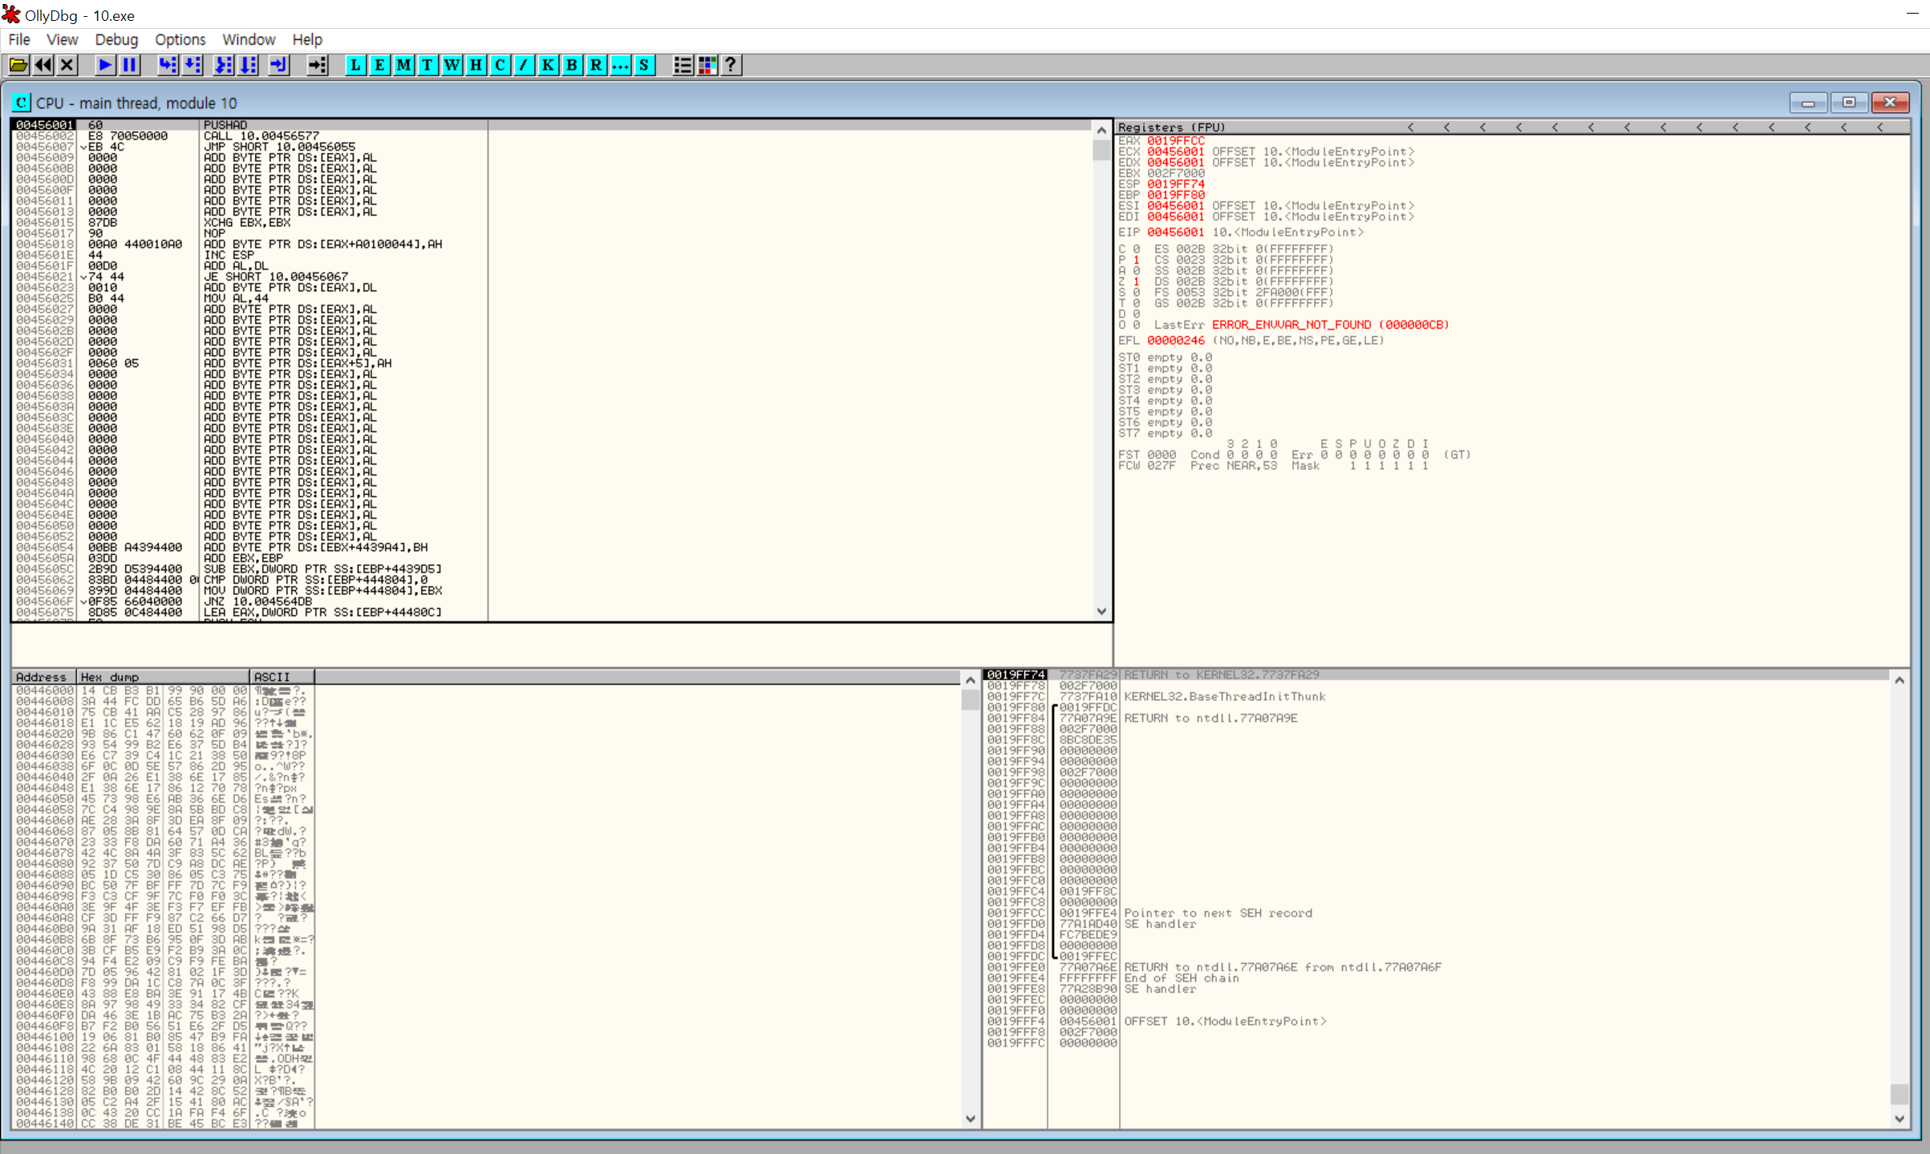Viewport: 1930px width, 1154px height.
Task: Open Executable modules with E button
Action: [x=379, y=65]
